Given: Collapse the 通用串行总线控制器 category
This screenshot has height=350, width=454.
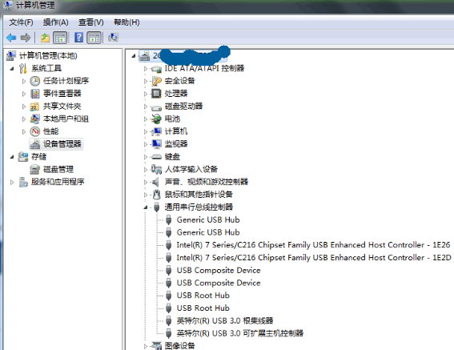Looking at the screenshot, I should coord(146,207).
